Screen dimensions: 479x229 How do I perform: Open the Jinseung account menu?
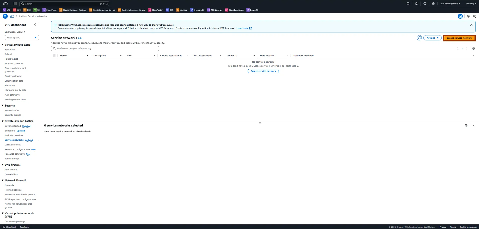tap(471, 4)
